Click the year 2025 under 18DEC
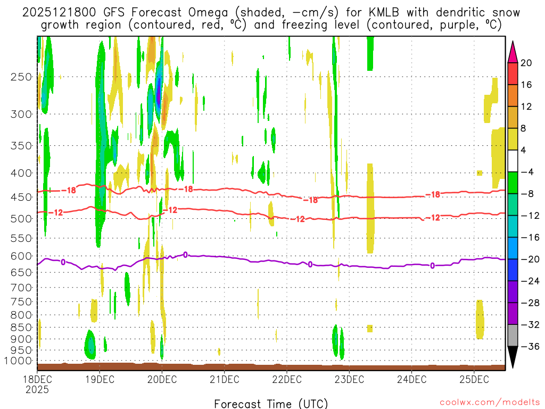 coord(37,390)
